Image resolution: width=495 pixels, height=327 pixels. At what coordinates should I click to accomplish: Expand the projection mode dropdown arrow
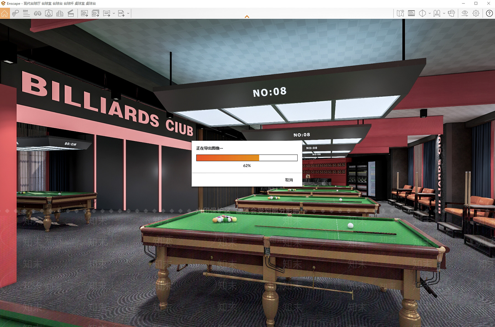[x=430, y=13]
